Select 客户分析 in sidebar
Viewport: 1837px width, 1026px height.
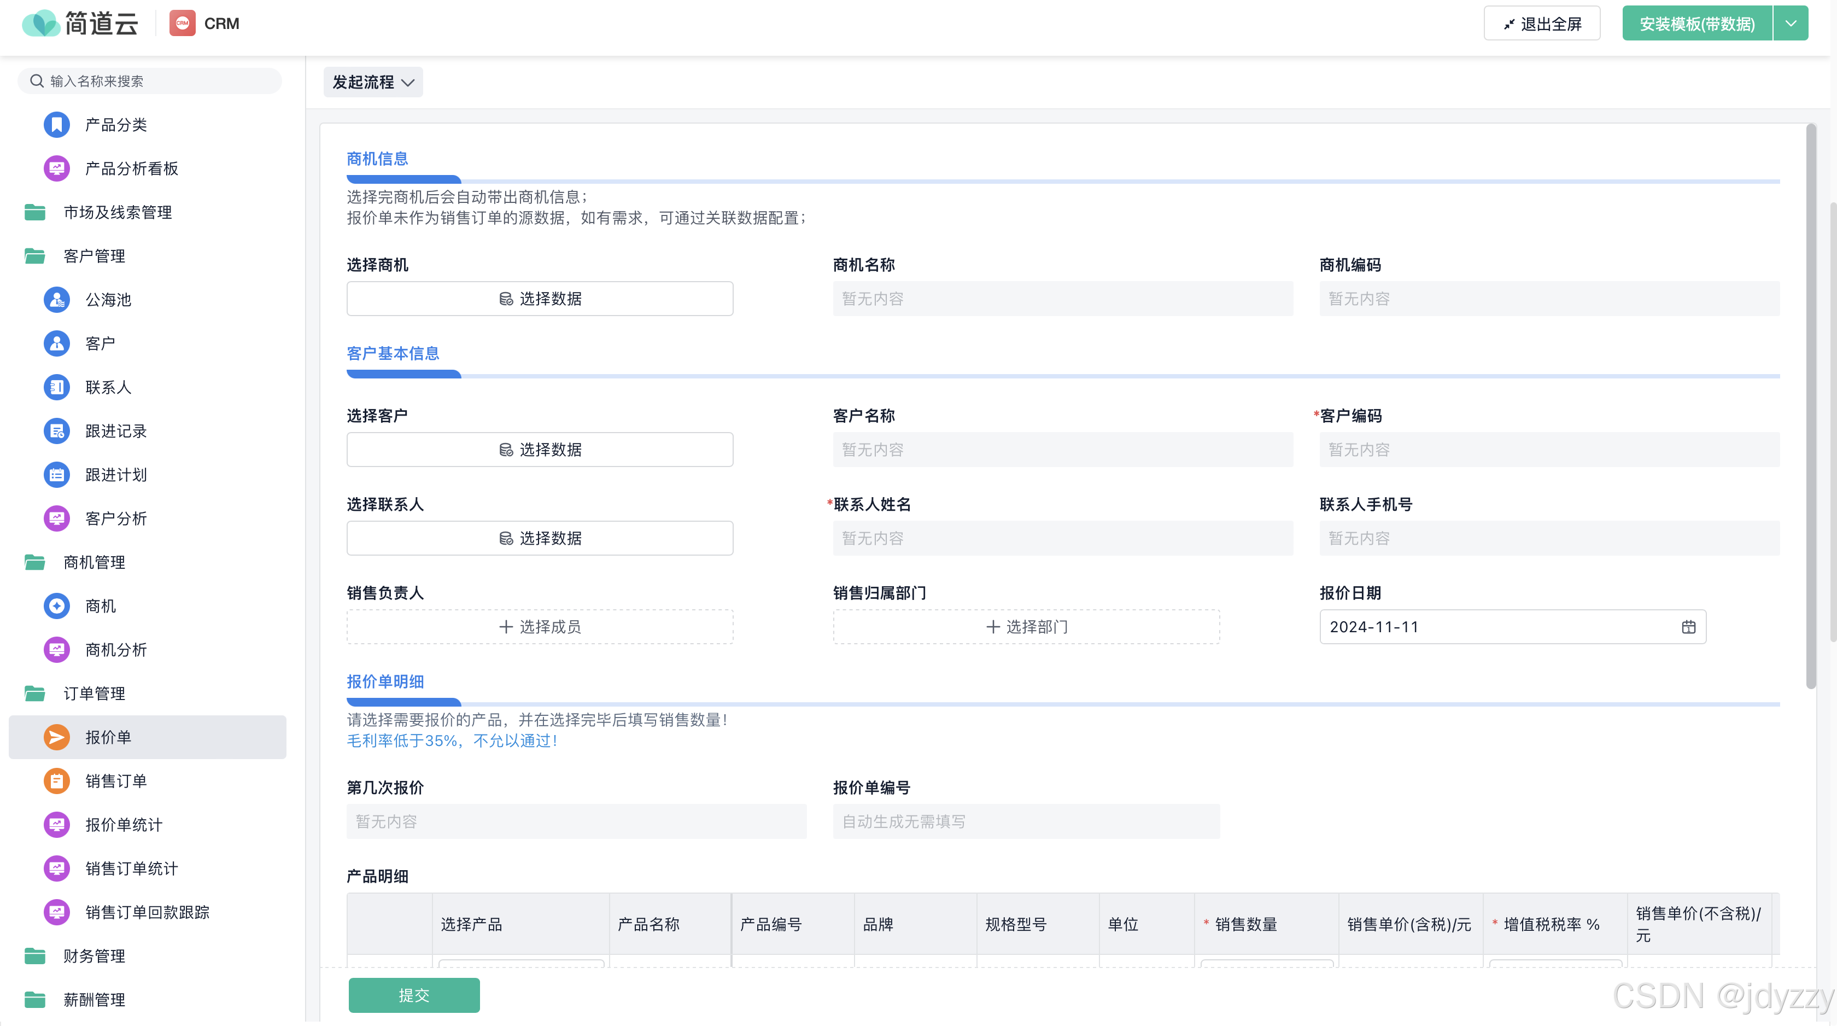coord(115,518)
